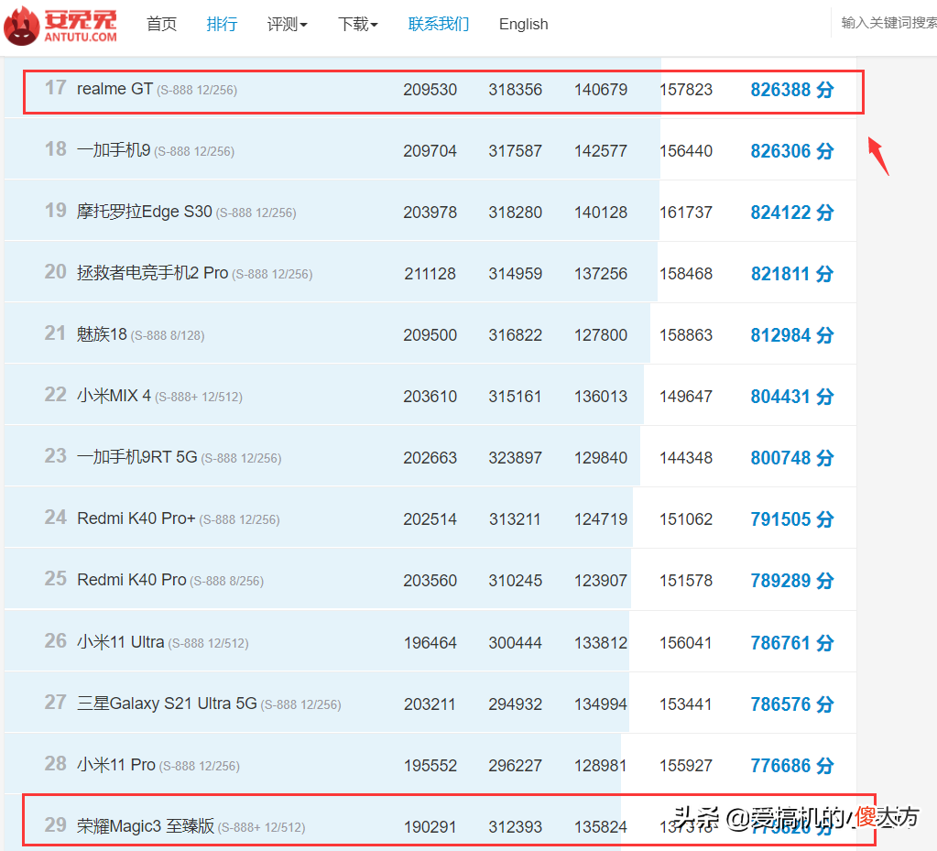This screenshot has width=937, height=851.
Task: Click the AnTuTu logo
Action: (x=60, y=25)
